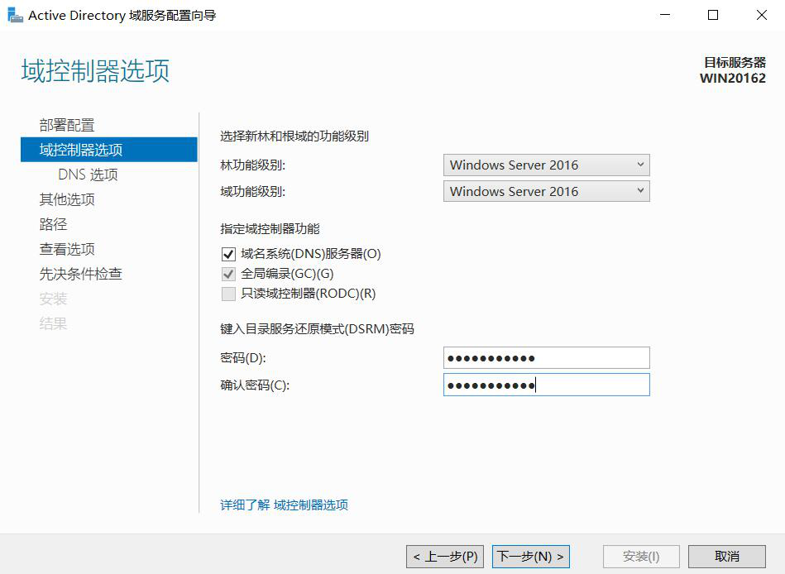Select 域控制器选项 in the sidebar
Image resolution: width=785 pixels, height=574 pixels.
pos(109,150)
